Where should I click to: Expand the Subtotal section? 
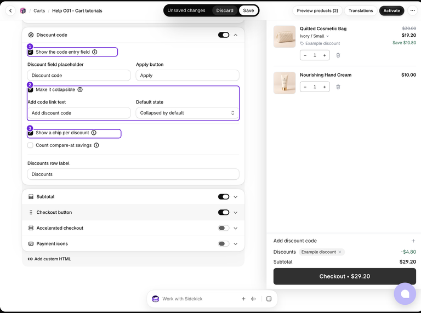[x=236, y=197]
